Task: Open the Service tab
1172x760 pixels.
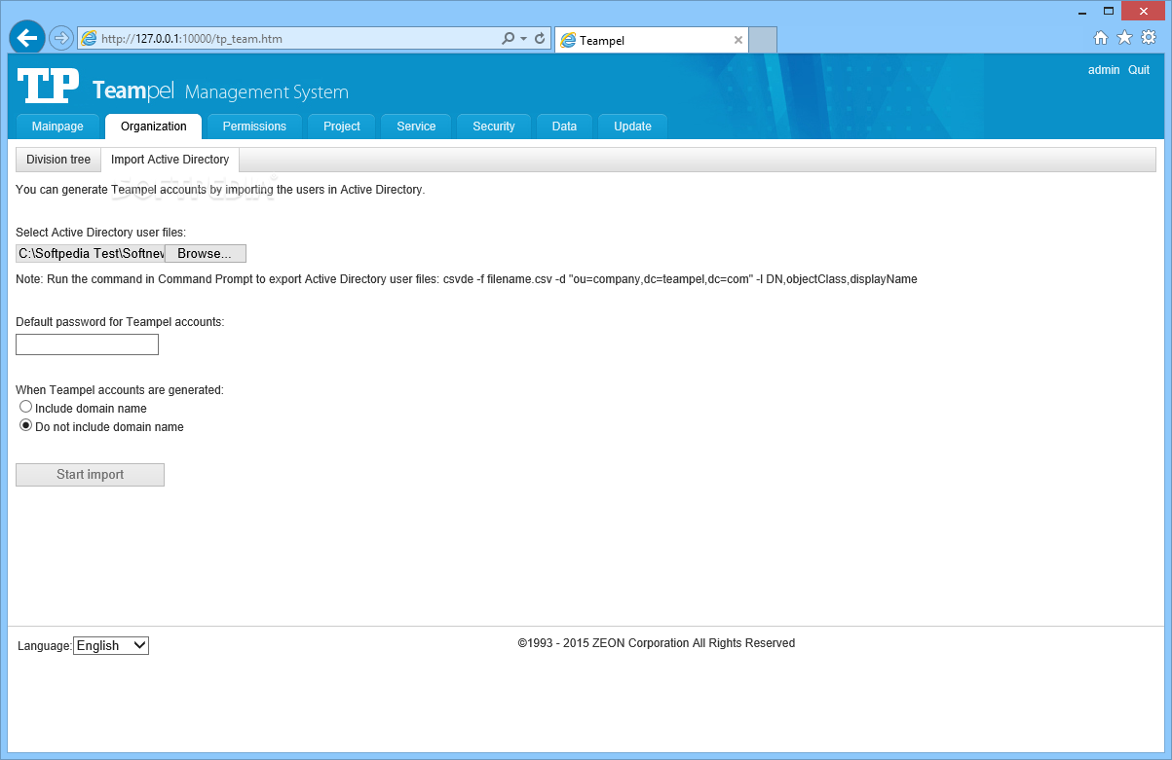Action: (x=416, y=127)
